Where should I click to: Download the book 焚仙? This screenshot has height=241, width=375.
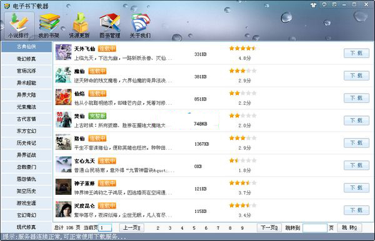(356, 120)
